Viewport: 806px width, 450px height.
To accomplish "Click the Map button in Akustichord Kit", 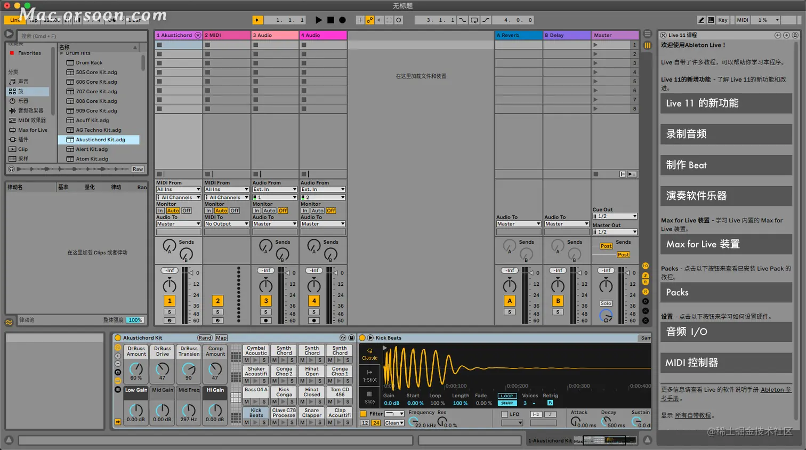I will pos(221,337).
